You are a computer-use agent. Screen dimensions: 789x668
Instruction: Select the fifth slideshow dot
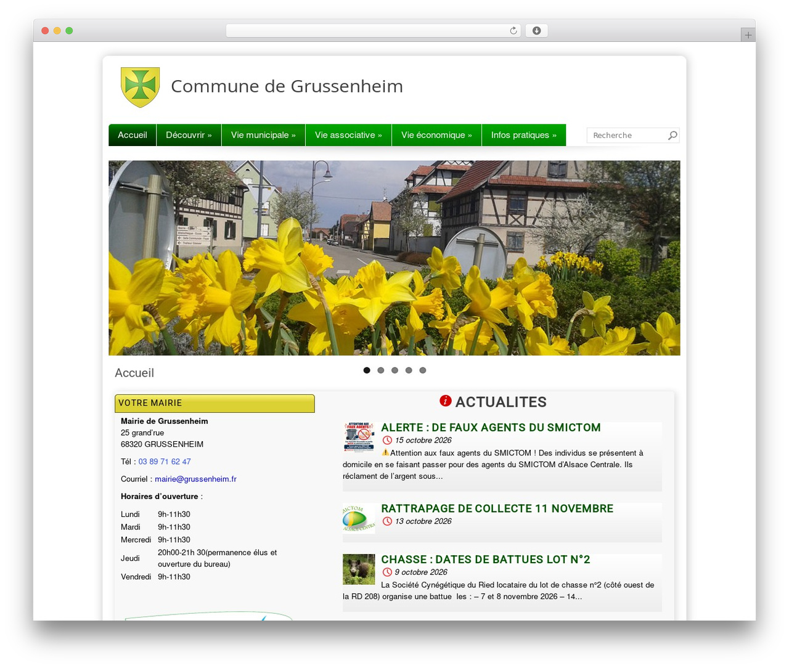click(x=423, y=370)
